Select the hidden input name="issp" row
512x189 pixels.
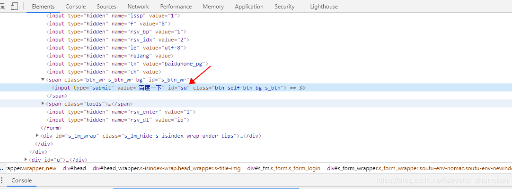pyautogui.click(x=256, y=16)
